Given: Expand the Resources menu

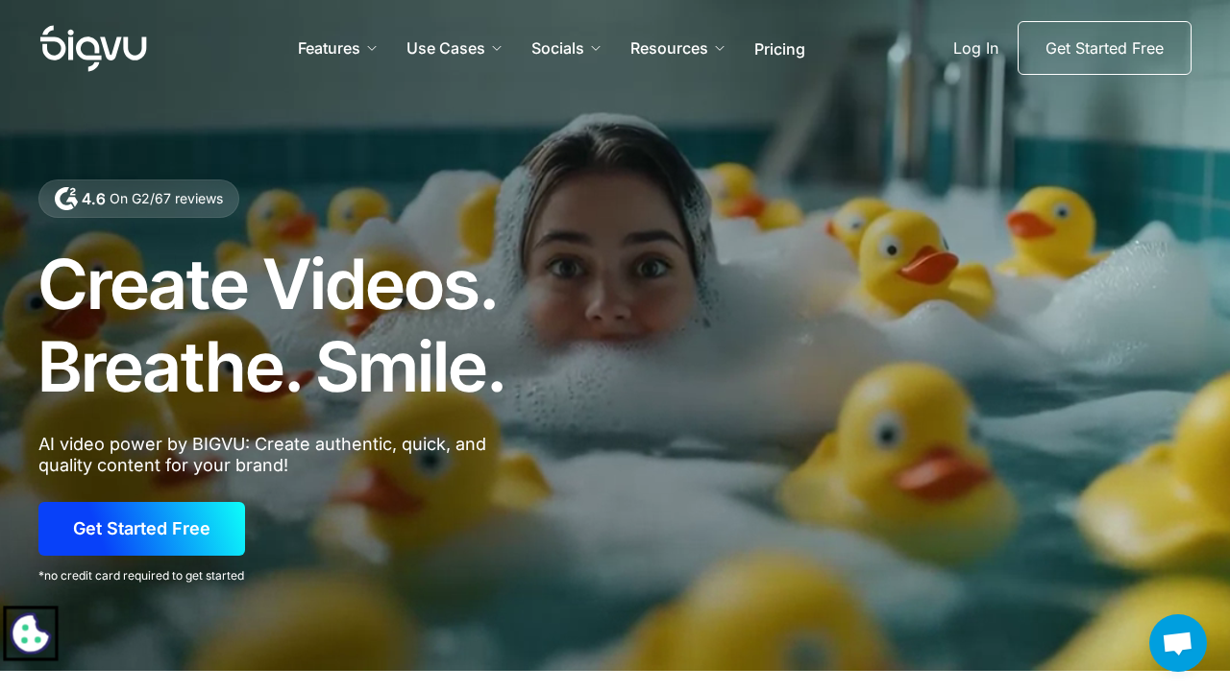Looking at the screenshot, I should 669,47.
